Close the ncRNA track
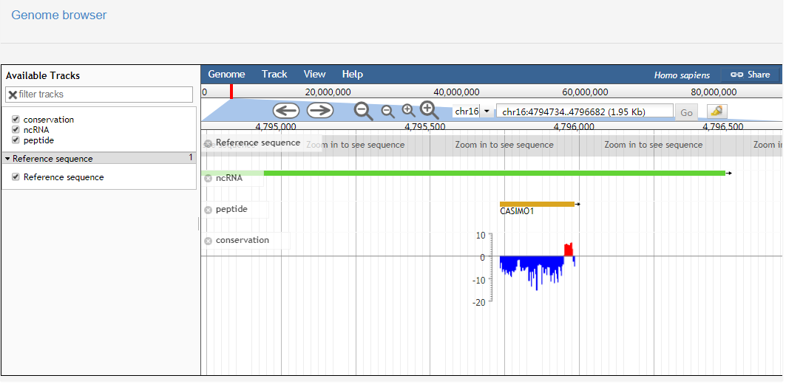 point(209,178)
